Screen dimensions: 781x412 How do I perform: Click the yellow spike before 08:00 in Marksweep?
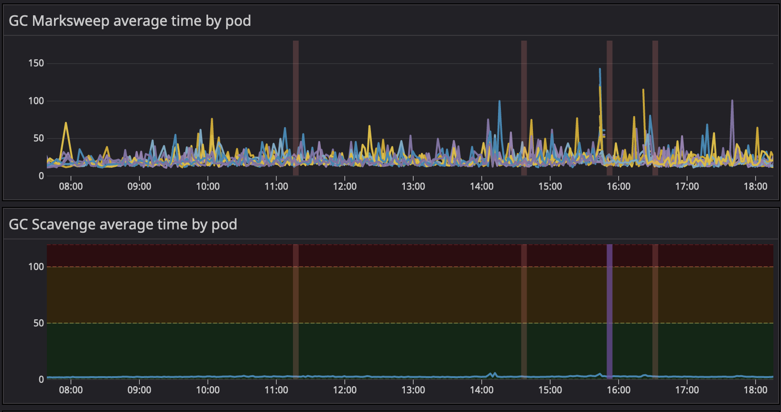pyautogui.click(x=66, y=124)
